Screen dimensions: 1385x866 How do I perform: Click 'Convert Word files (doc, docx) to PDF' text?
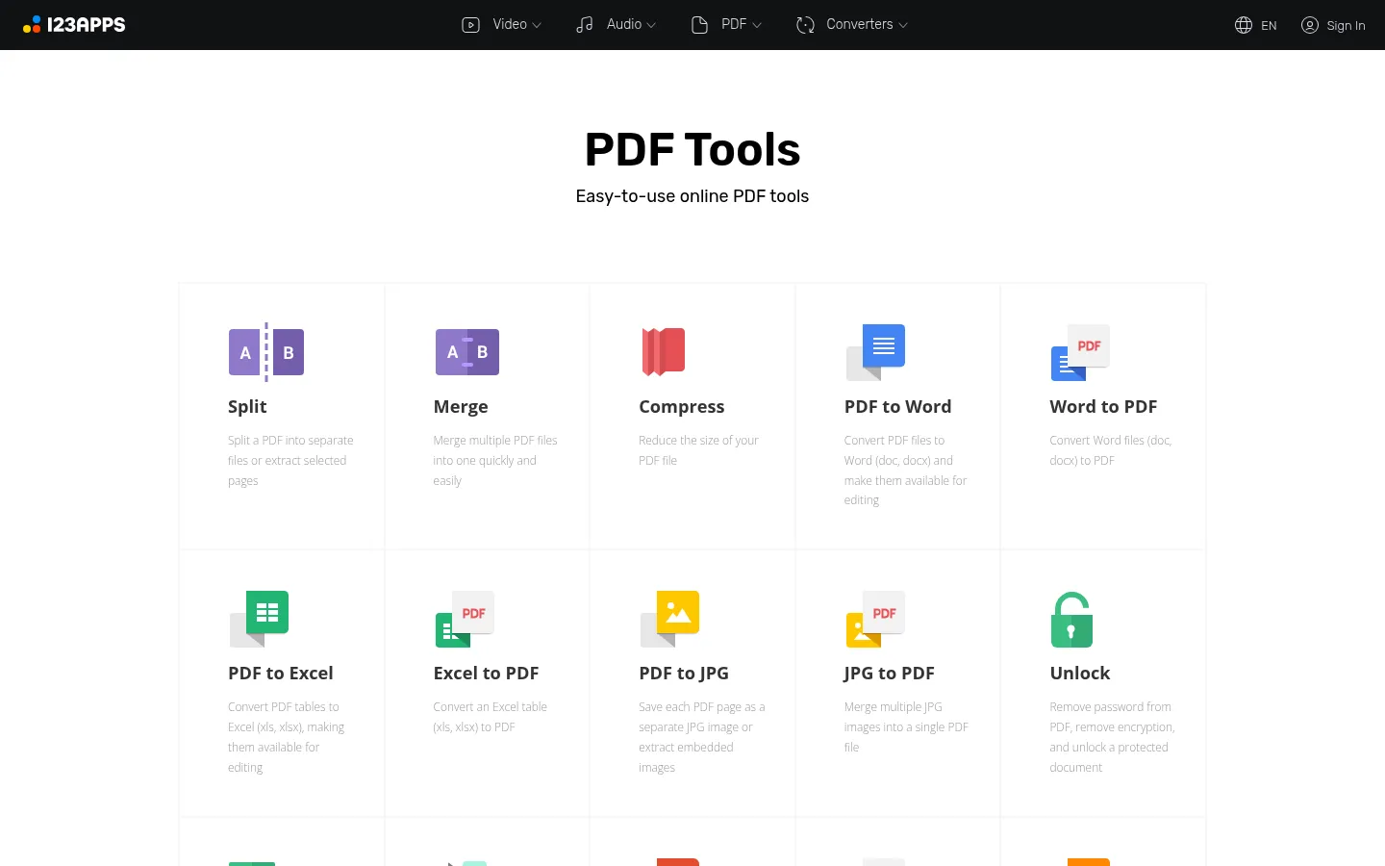point(1111,450)
